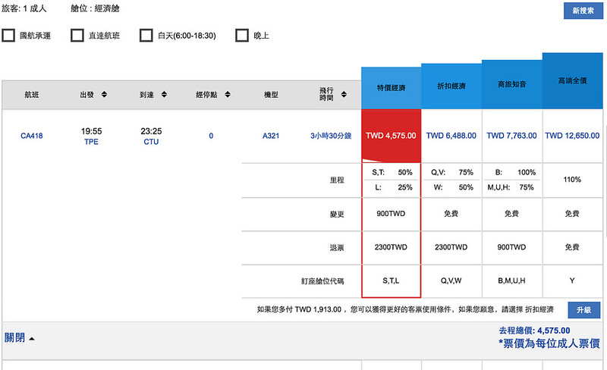This screenshot has height=370, width=607.
Task: Check the 國航承運 checkbox
Action: tap(8, 35)
